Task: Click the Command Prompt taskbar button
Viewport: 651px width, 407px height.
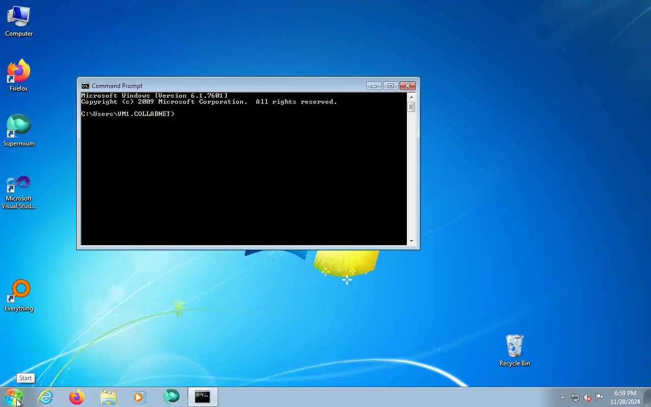Action: tap(203, 397)
